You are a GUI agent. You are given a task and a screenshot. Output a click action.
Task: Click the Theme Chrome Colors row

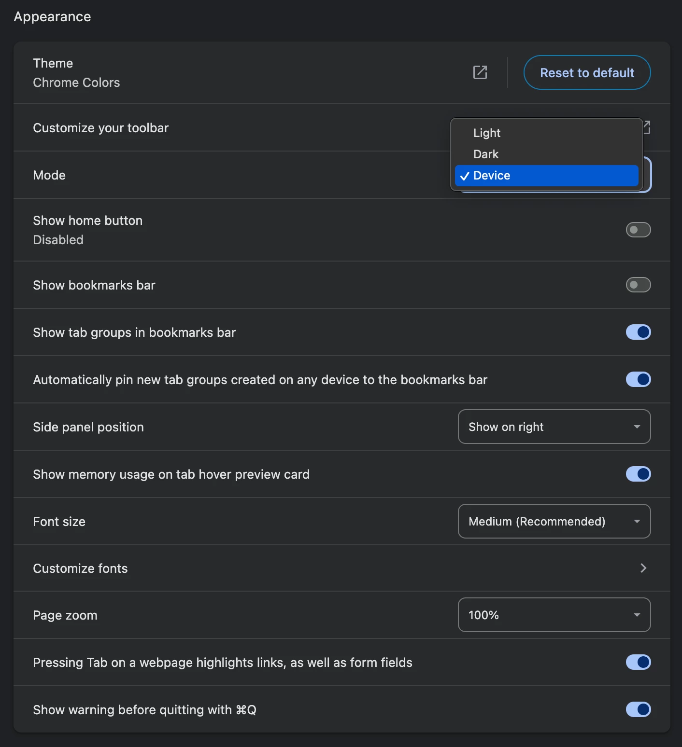(76, 72)
